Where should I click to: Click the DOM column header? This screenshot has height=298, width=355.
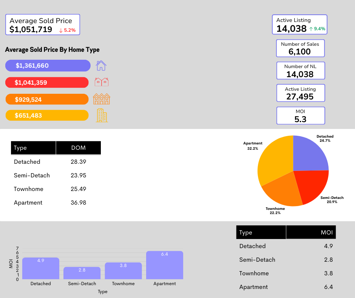79,148
